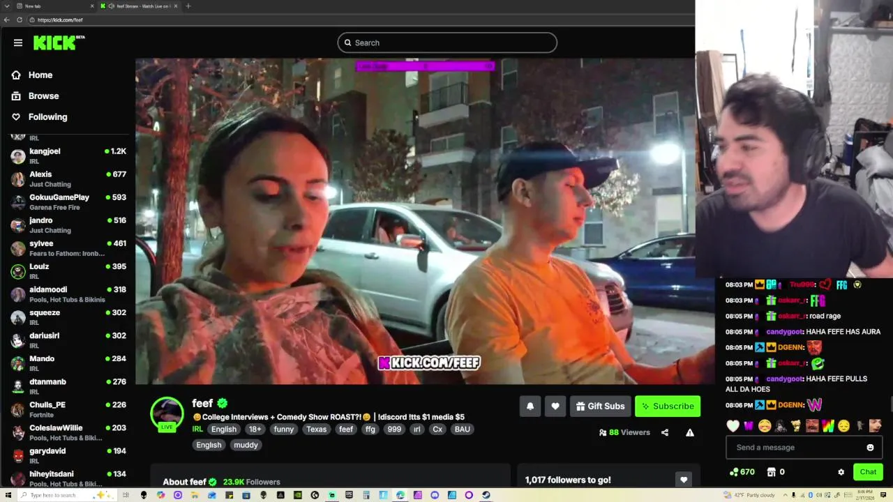893x502 pixels.
Task: Open jandro channel in sidebar
Action: point(68,225)
